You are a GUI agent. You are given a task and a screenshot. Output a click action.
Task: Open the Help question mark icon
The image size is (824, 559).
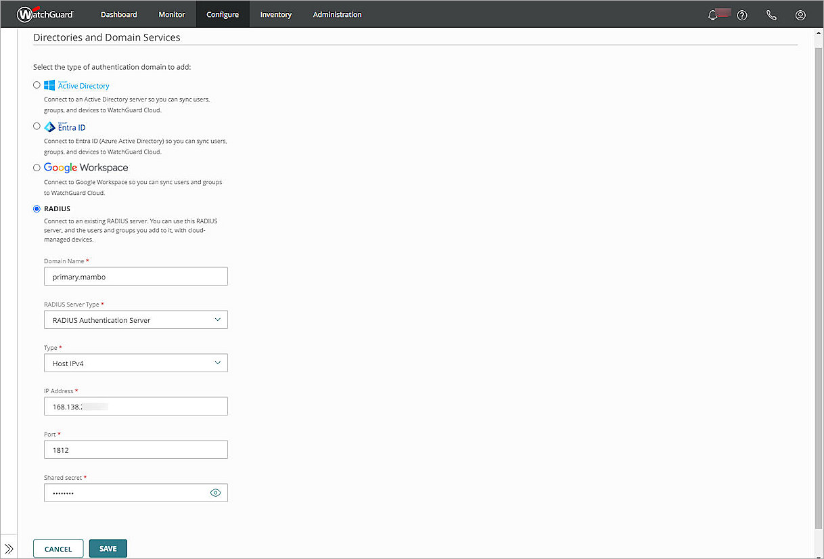click(742, 15)
